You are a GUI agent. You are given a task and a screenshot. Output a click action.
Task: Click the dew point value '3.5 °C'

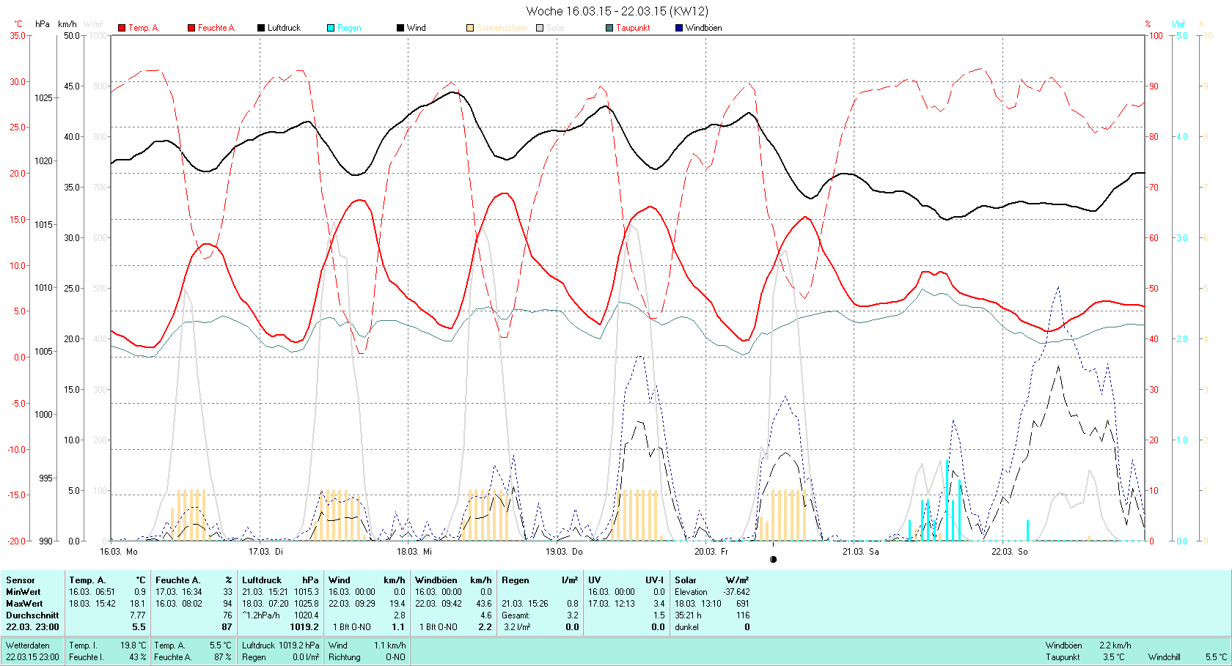coord(1113,657)
